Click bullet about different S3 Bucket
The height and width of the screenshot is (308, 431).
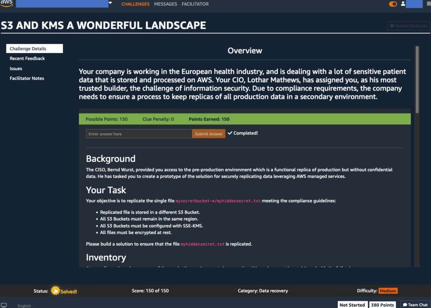pos(150,212)
